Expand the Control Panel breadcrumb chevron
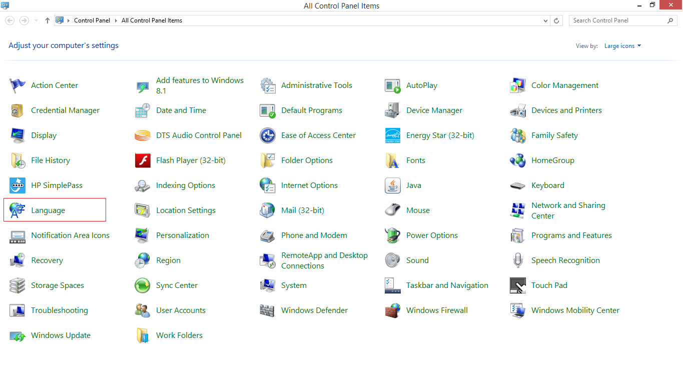The height and width of the screenshot is (369, 683). click(116, 21)
